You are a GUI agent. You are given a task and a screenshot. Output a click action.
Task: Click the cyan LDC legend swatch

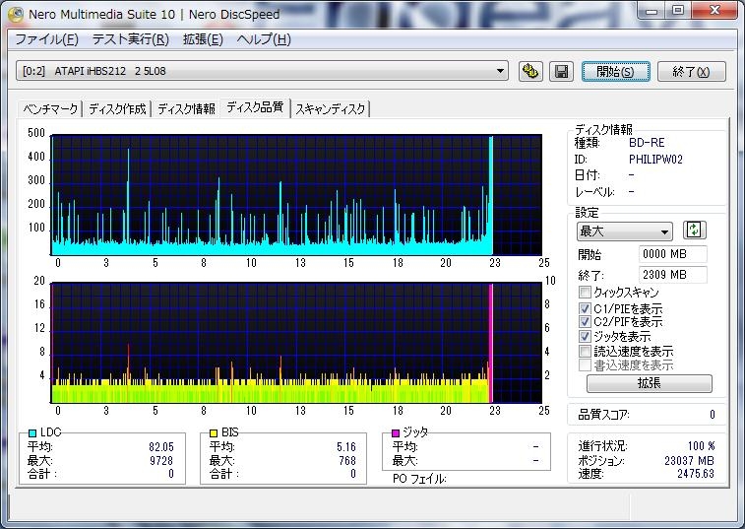(x=32, y=432)
